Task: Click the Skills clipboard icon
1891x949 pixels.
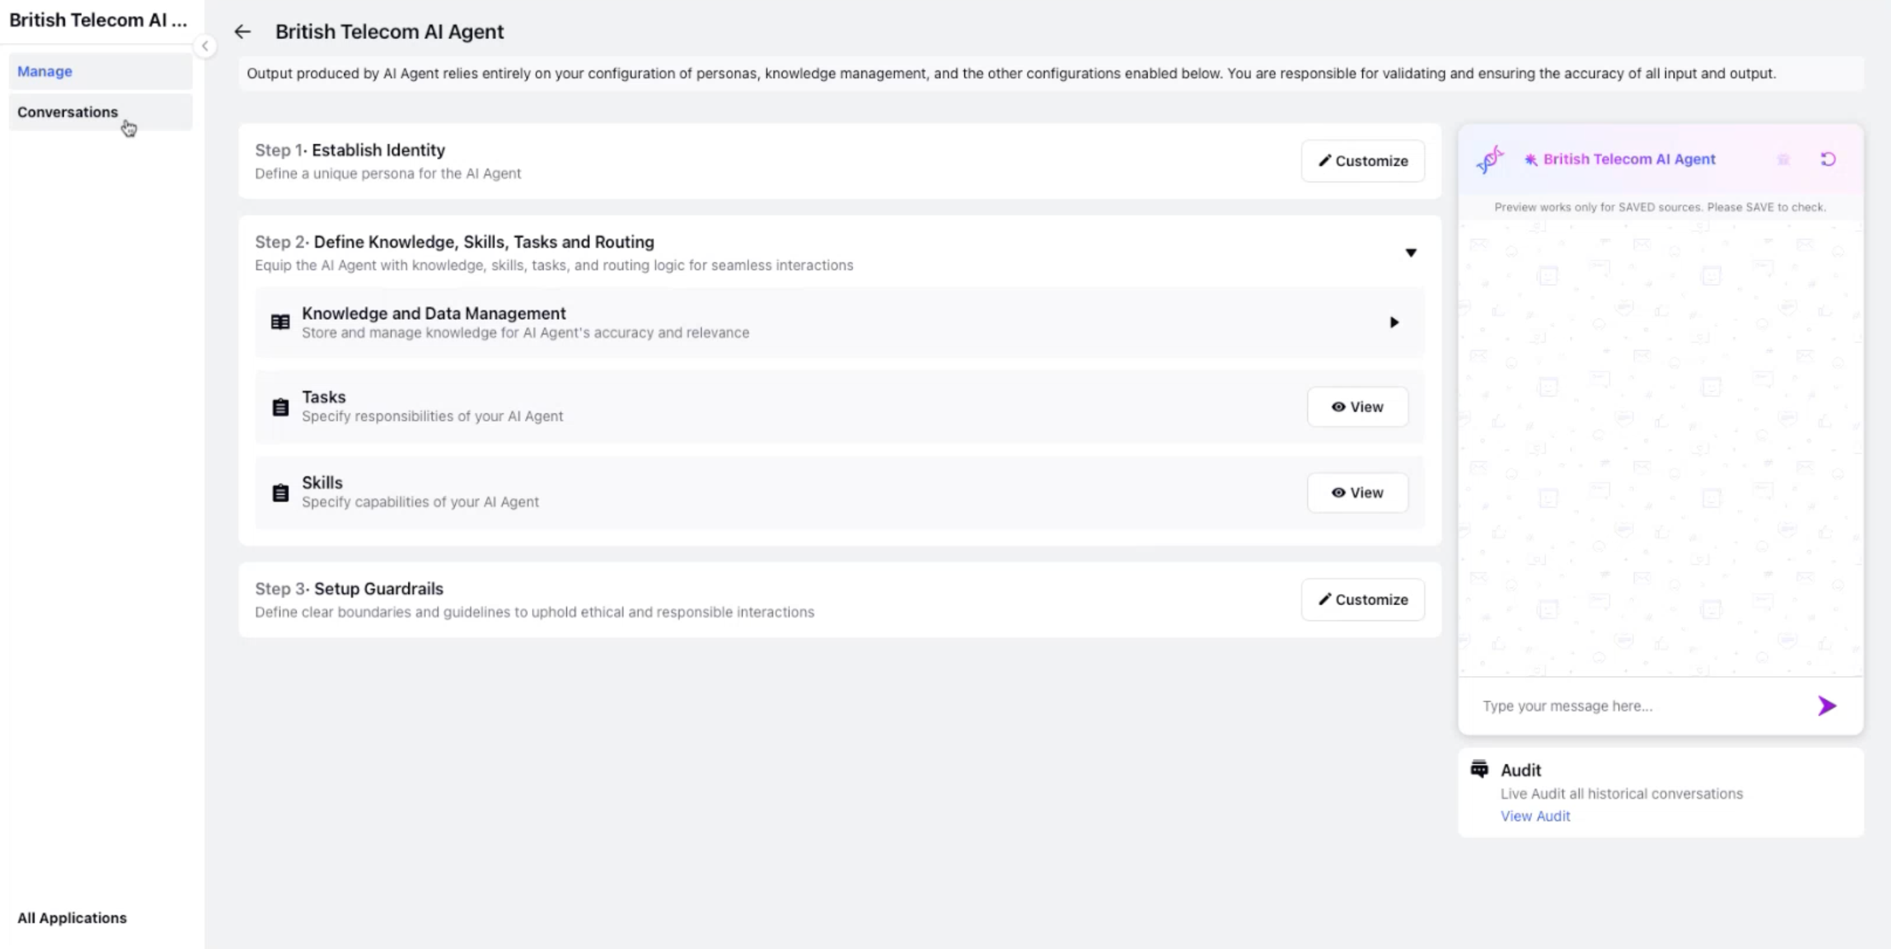Action: (x=280, y=493)
